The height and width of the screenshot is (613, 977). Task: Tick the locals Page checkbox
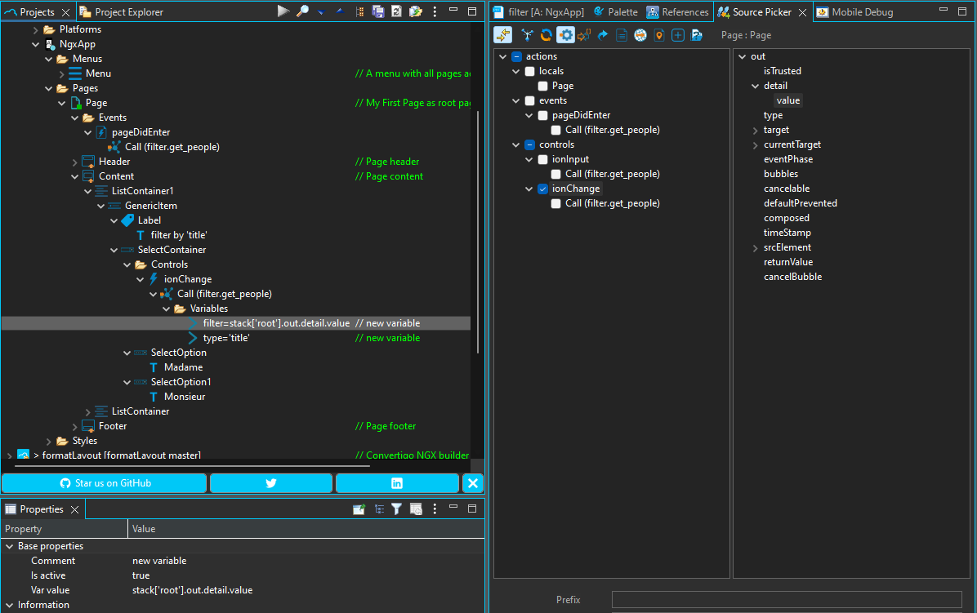point(542,86)
